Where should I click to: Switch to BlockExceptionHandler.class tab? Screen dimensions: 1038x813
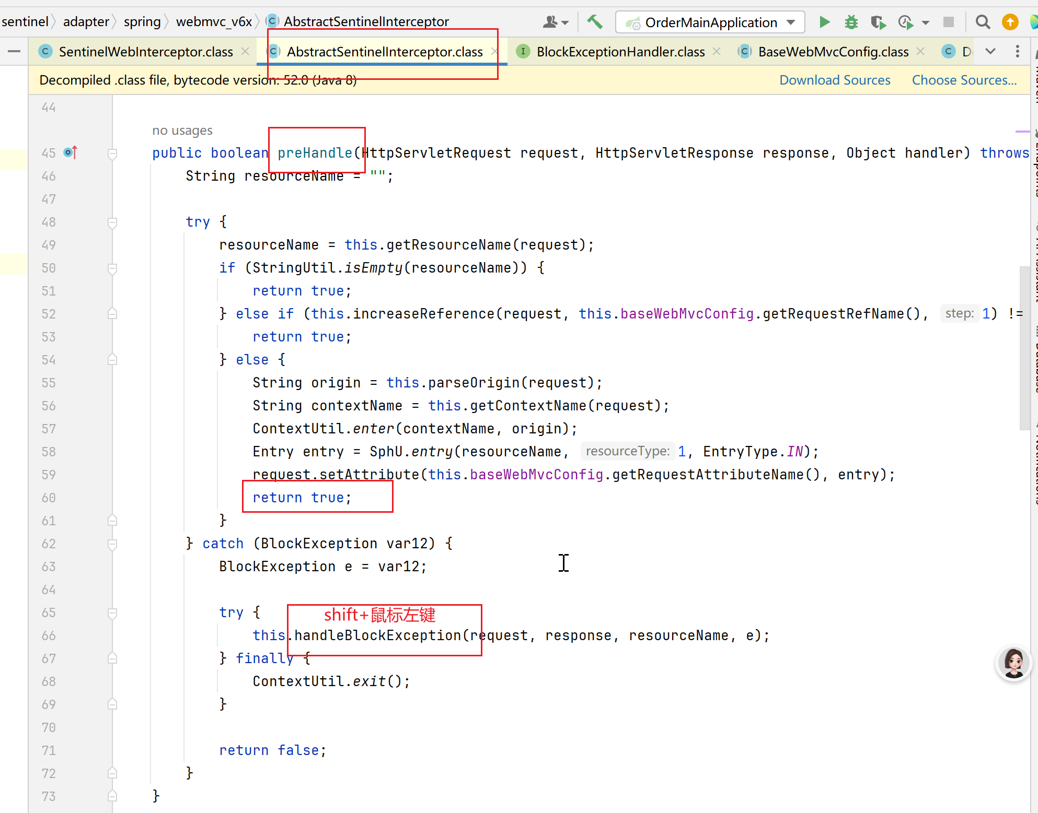coord(620,52)
